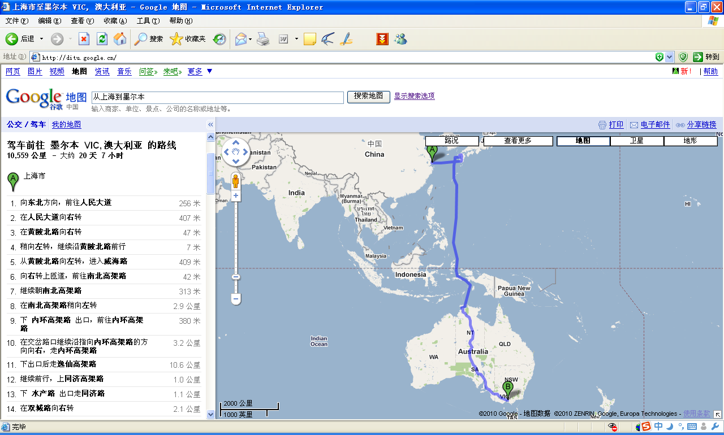
Task: Toggle the 路况 (Traffic) map layer
Action: coord(451,141)
